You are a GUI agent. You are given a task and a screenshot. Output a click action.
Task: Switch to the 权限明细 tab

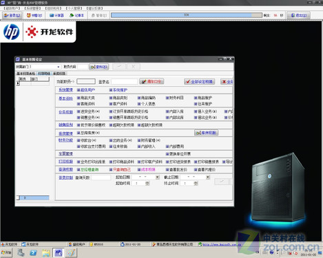[44, 74]
